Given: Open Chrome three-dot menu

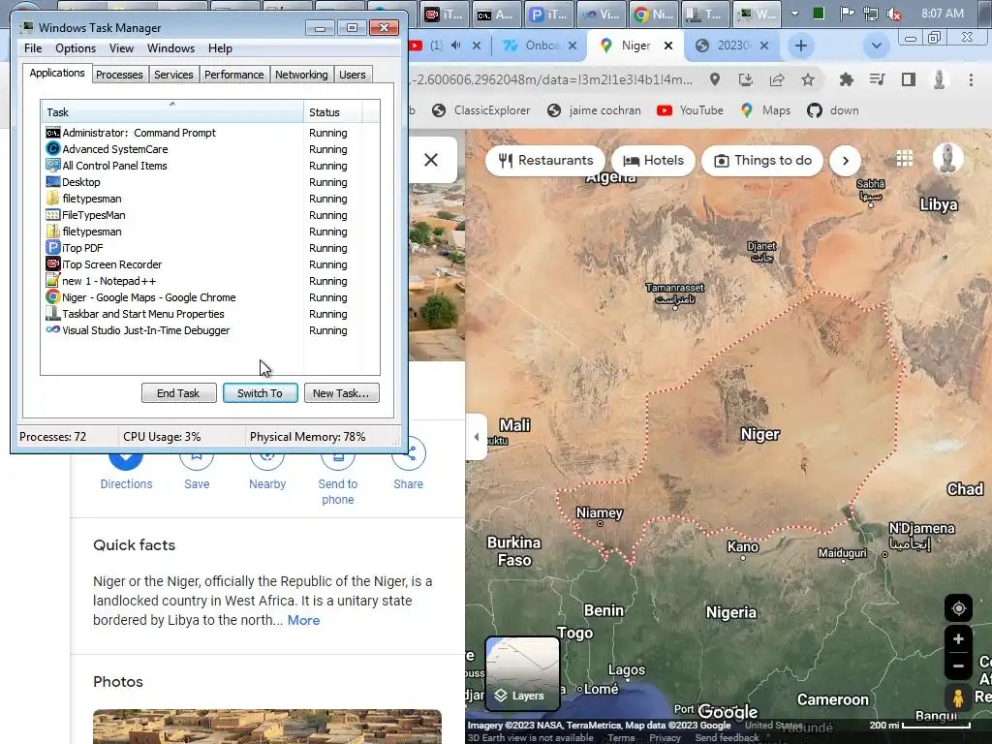Looking at the screenshot, I should point(971,79).
